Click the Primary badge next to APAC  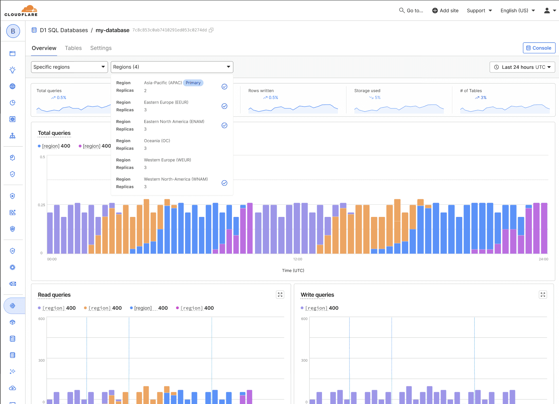point(193,83)
